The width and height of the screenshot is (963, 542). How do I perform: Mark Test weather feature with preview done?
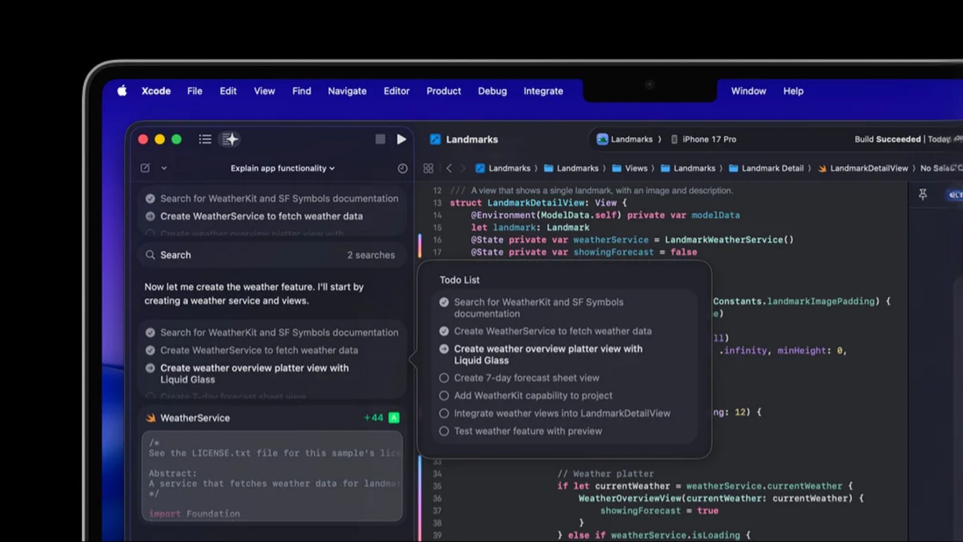(444, 431)
